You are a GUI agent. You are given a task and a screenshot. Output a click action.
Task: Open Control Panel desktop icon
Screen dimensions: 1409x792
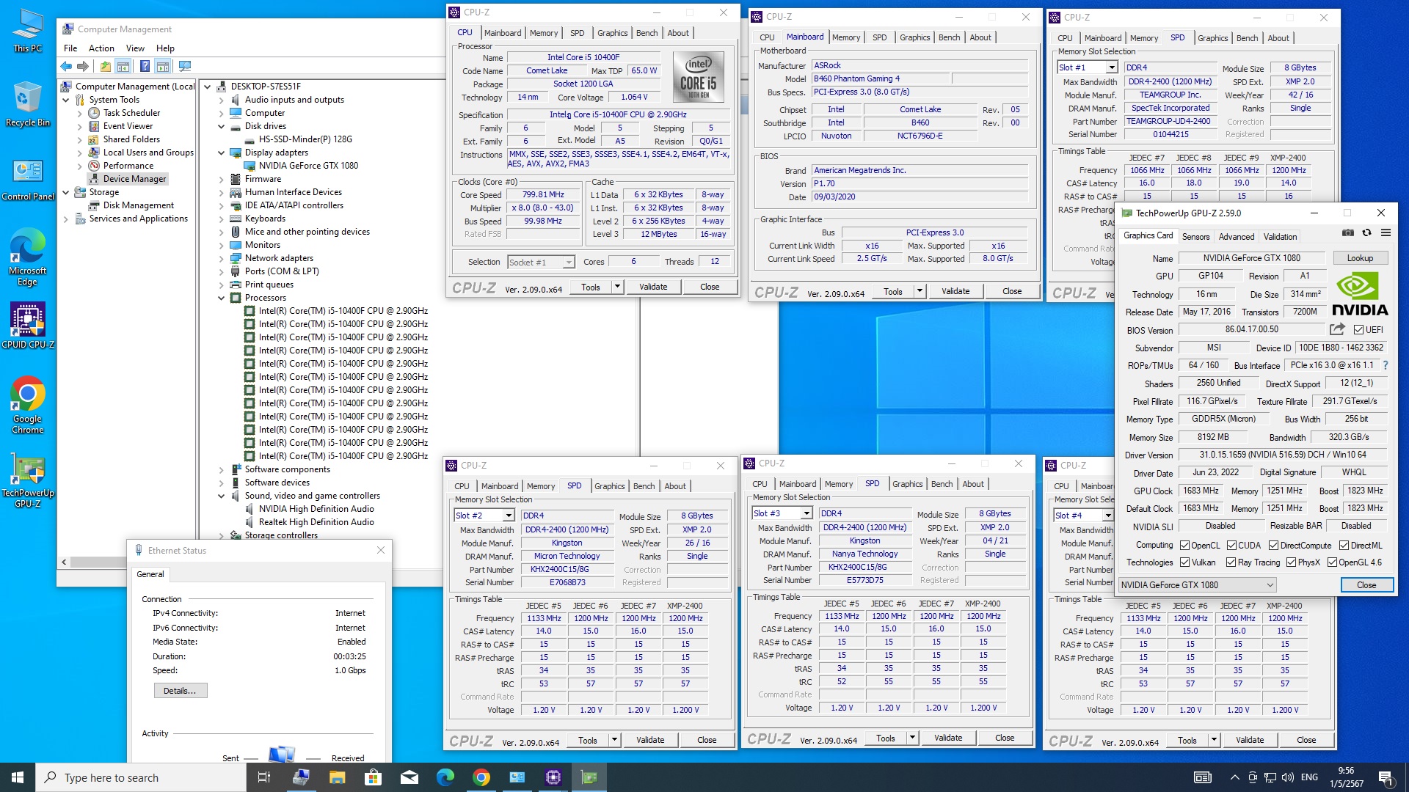27,180
